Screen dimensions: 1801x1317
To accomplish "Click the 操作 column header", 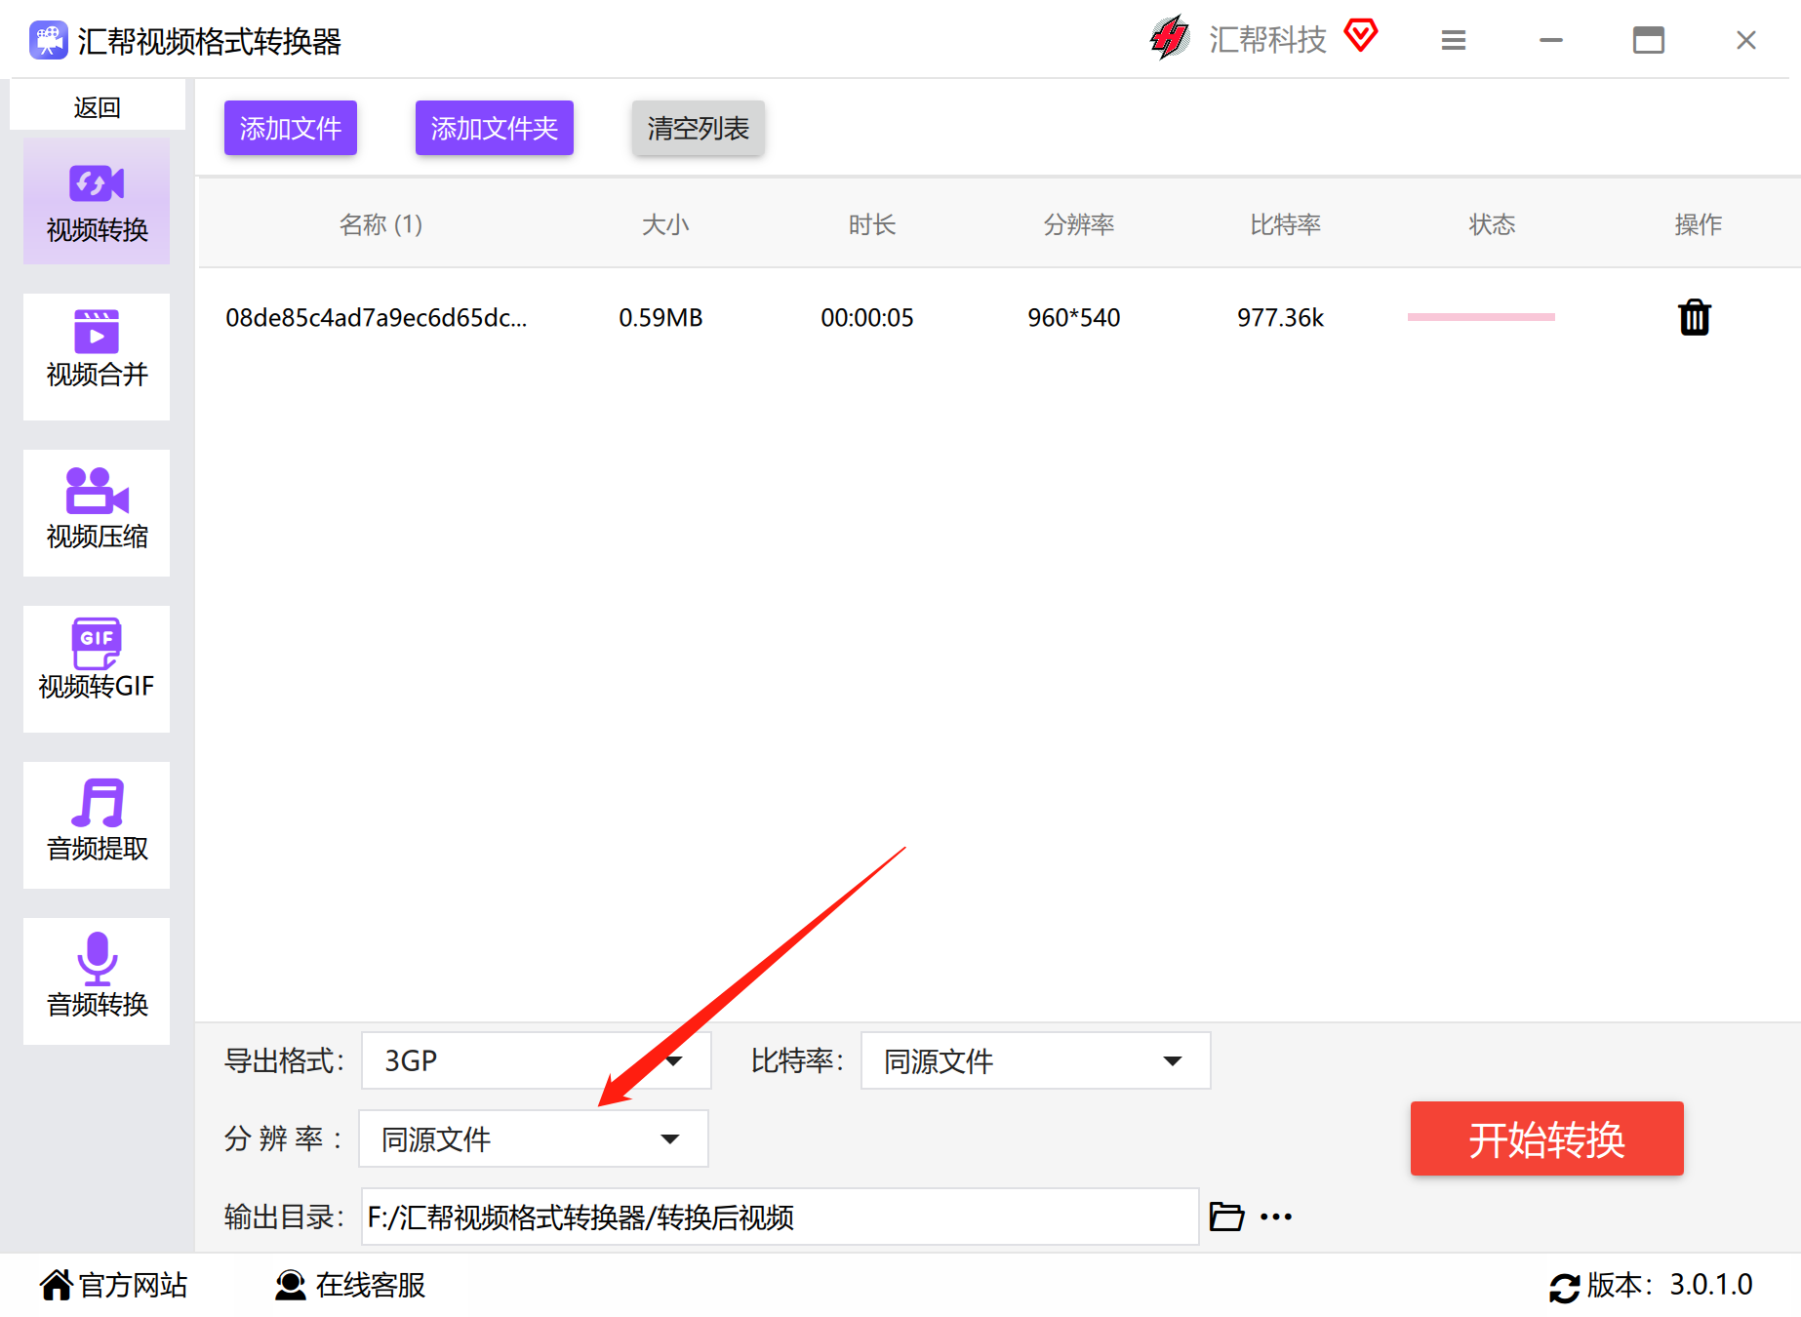I will (x=1698, y=224).
